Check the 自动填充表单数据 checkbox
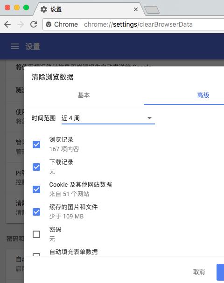 36,254
